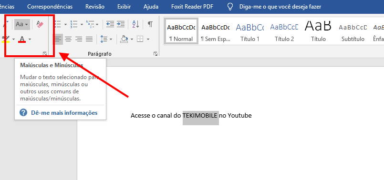The height and width of the screenshot is (180, 384).
Task: Toggle the show paragraph marks button
Action: pyautogui.click(x=150, y=24)
